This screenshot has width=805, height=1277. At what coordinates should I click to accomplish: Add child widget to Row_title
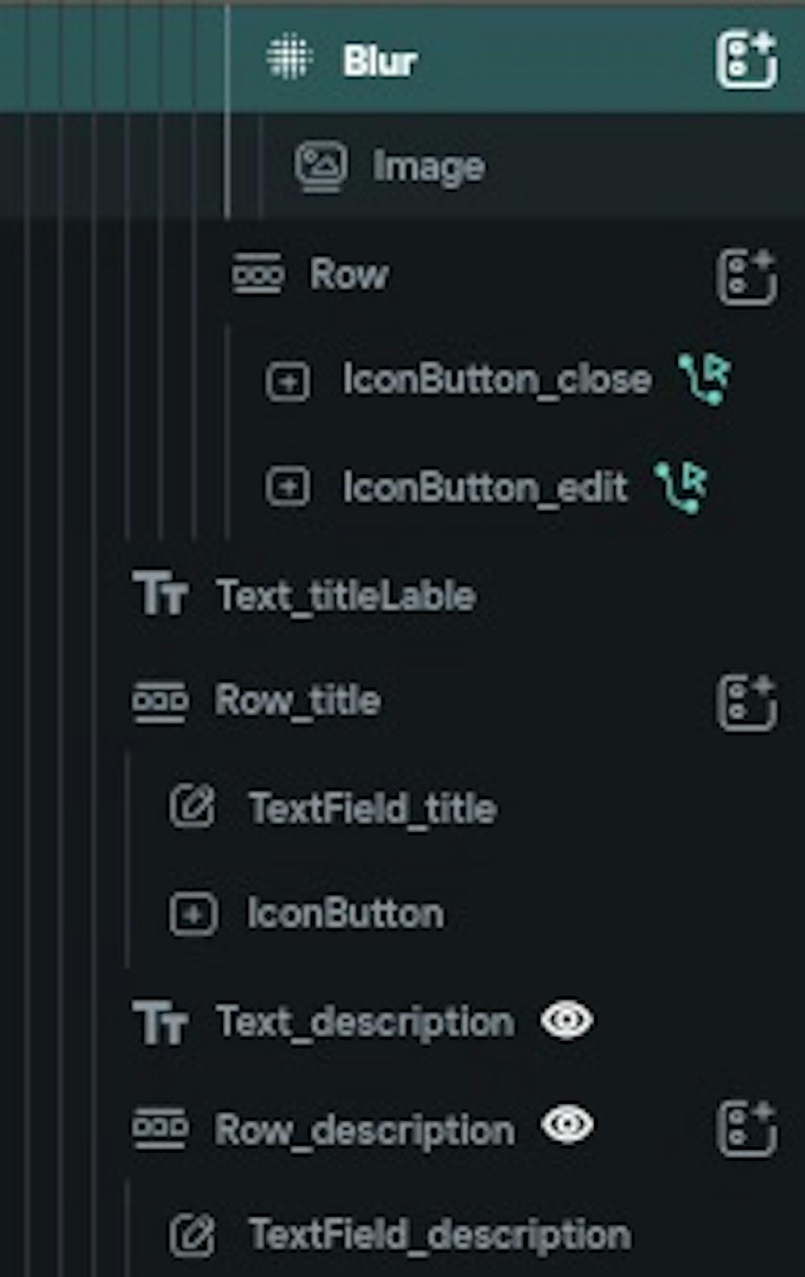coord(746,703)
